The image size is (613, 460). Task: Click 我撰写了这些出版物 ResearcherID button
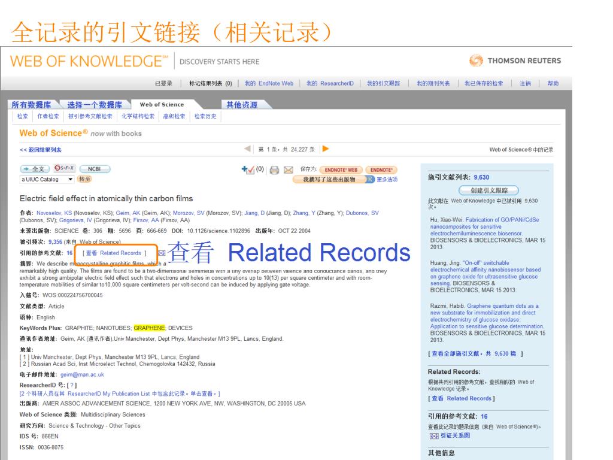click(x=333, y=180)
